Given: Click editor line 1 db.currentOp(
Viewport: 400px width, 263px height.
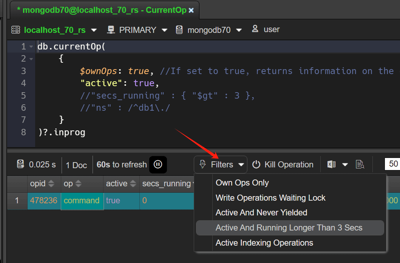Looking at the screenshot, I should pyautogui.click(x=71, y=47).
